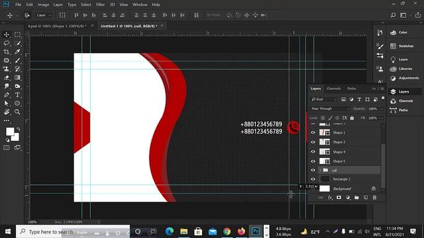The image size is (424, 238).
Task: Toggle lock transparent pixels
Action: (323, 118)
